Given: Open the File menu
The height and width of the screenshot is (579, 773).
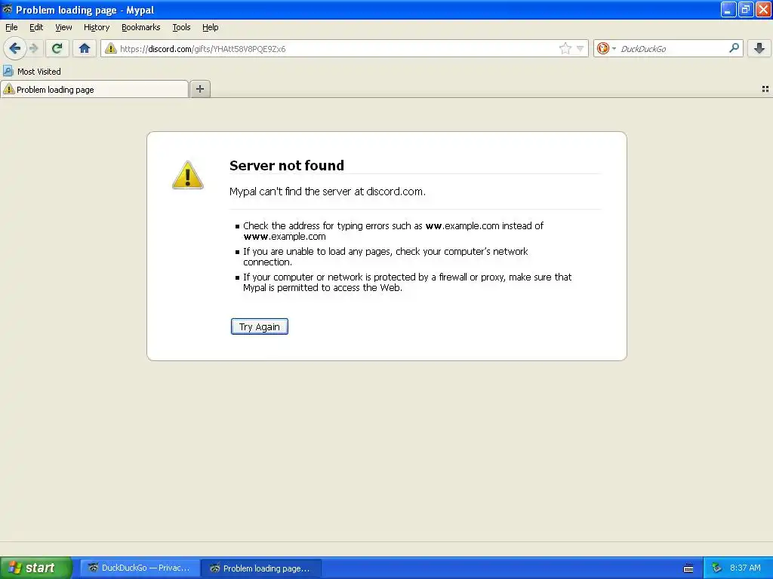Looking at the screenshot, I should click(x=11, y=27).
